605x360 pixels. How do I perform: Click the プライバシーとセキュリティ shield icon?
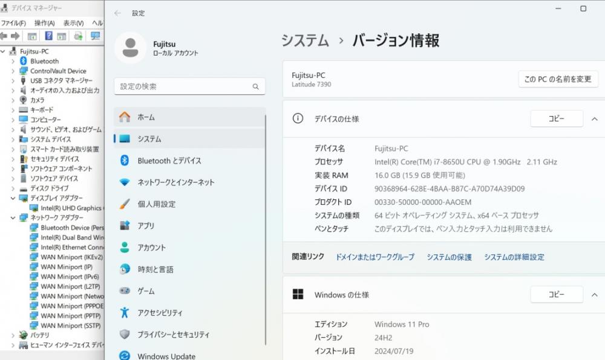click(125, 334)
